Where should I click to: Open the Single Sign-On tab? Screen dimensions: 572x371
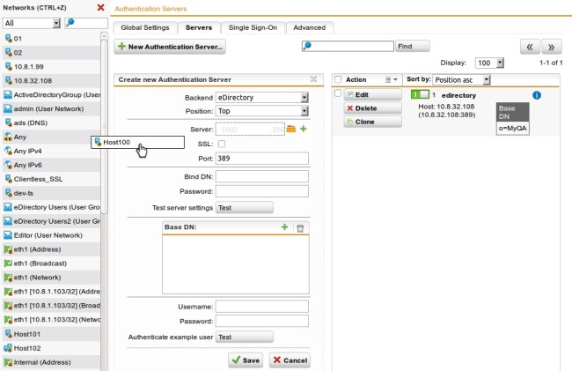coord(253,27)
